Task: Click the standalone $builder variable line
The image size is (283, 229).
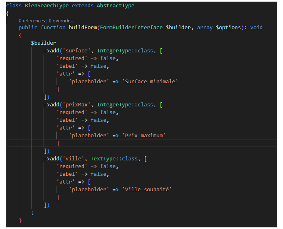Action: [44, 43]
